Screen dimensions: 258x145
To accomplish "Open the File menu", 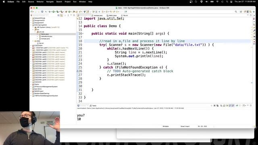I will pyautogui.click(x=18, y=2).
